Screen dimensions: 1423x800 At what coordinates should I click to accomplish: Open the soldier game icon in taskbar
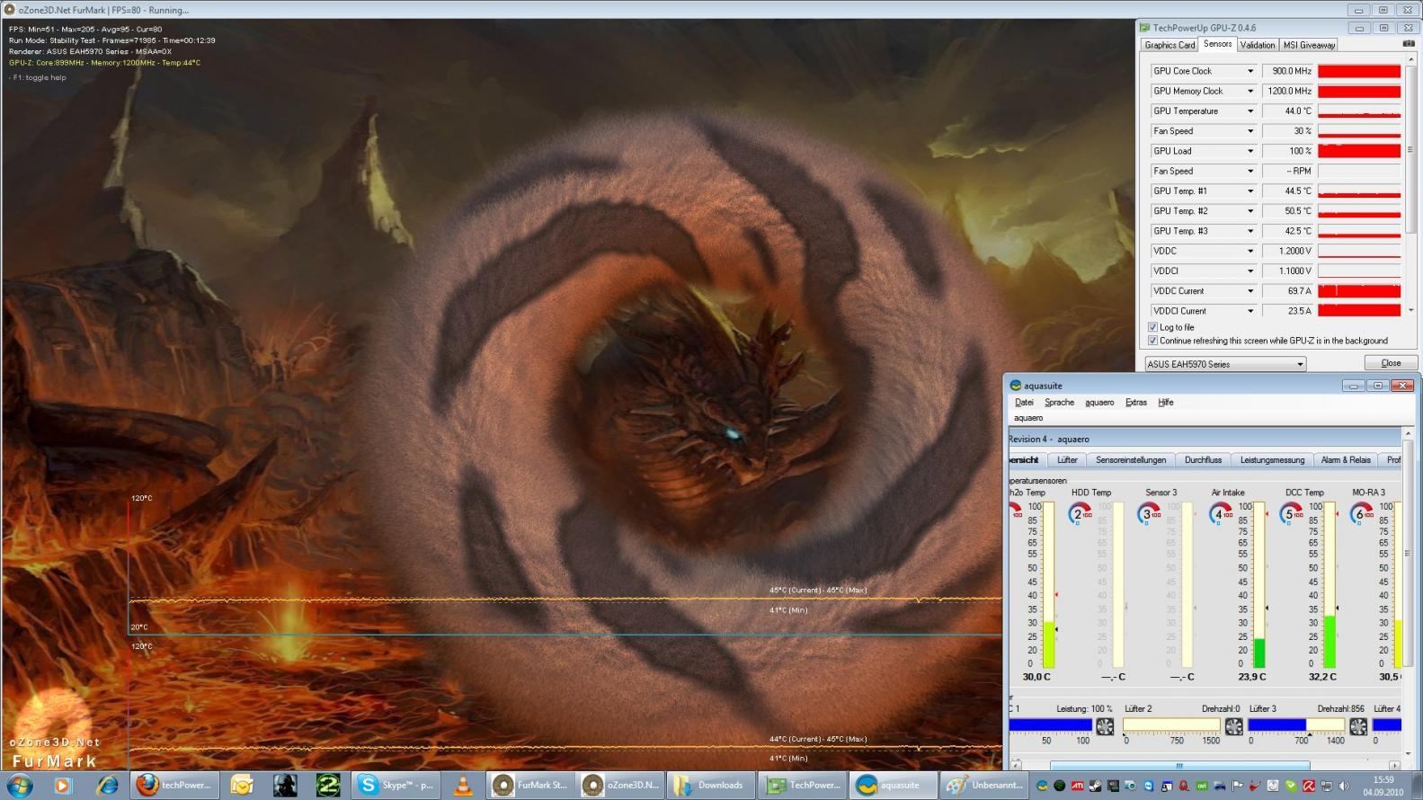pos(285,785)
